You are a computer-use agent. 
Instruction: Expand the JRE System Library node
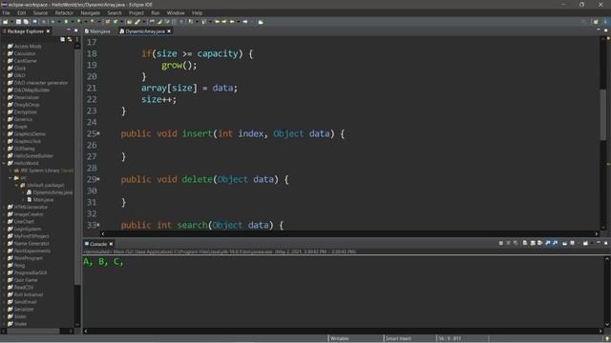point(11,171)
